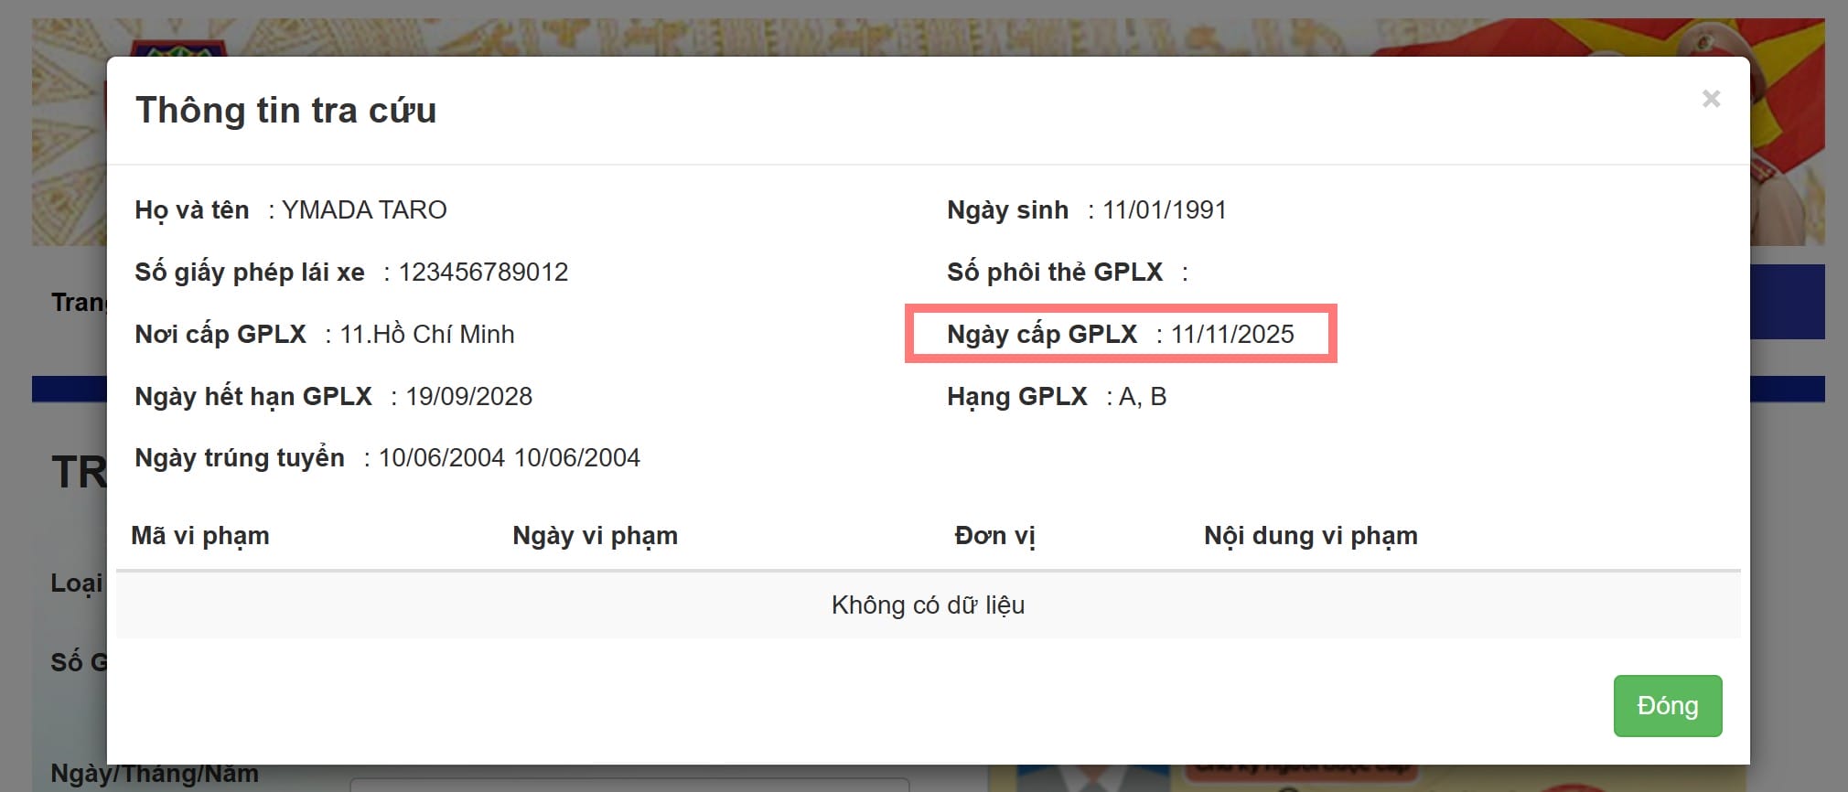1848x792 pixels.
Task: Click the highlighted issue date 11/11/2025
Action: pos(1232,335)
